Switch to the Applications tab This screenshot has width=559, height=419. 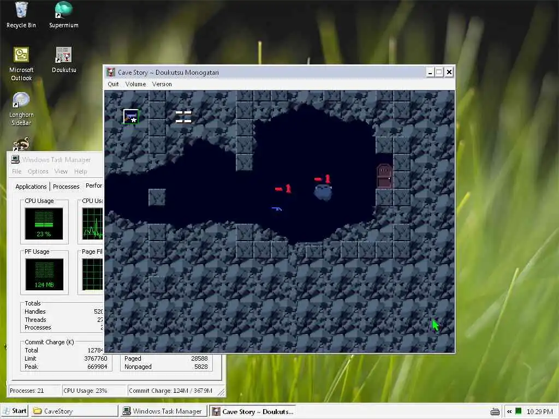tap(31, 187)
